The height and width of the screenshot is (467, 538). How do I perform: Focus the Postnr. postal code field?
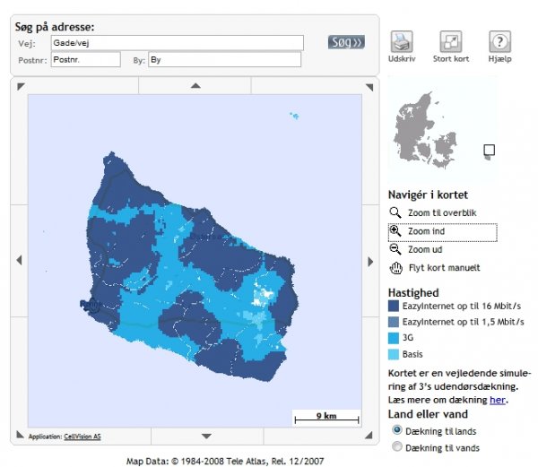85,60
